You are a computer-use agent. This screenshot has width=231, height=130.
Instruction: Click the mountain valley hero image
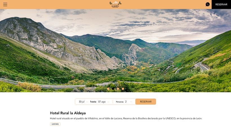coord(115,50)
